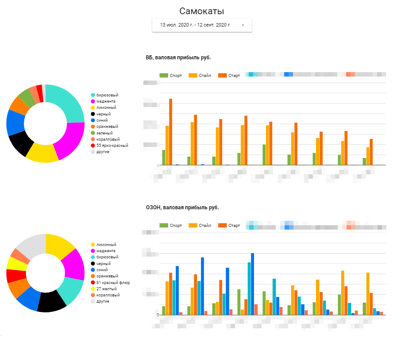
Task: Click the bright yellow 27 желтый donut segment
Action: pyautogui.click(x=16, y=264)
